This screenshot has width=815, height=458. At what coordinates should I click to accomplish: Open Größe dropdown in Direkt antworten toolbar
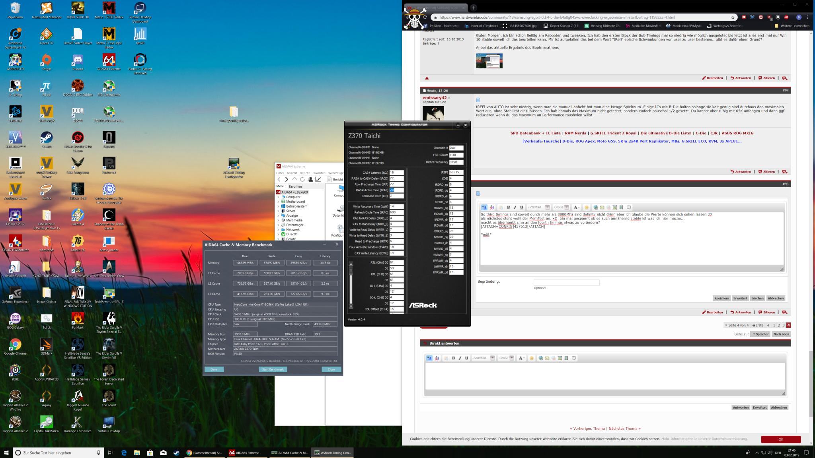(506, 358)
